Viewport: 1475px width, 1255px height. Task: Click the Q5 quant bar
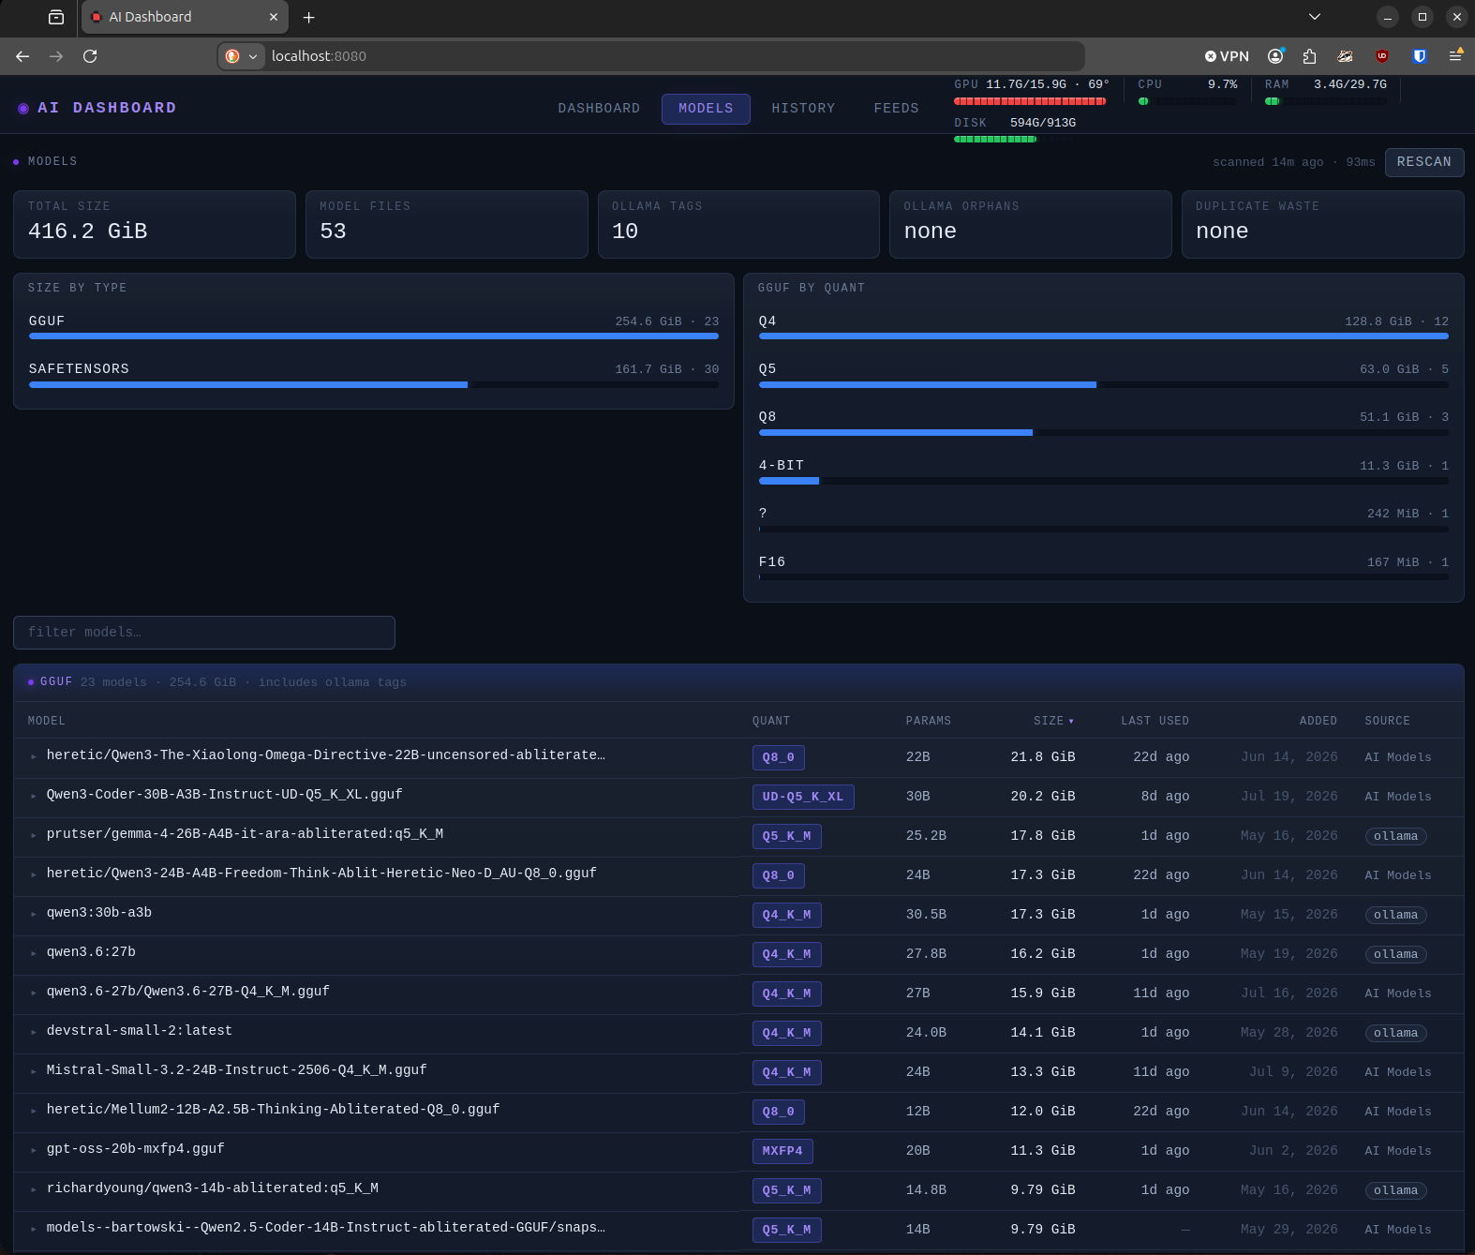[1104, 384]
